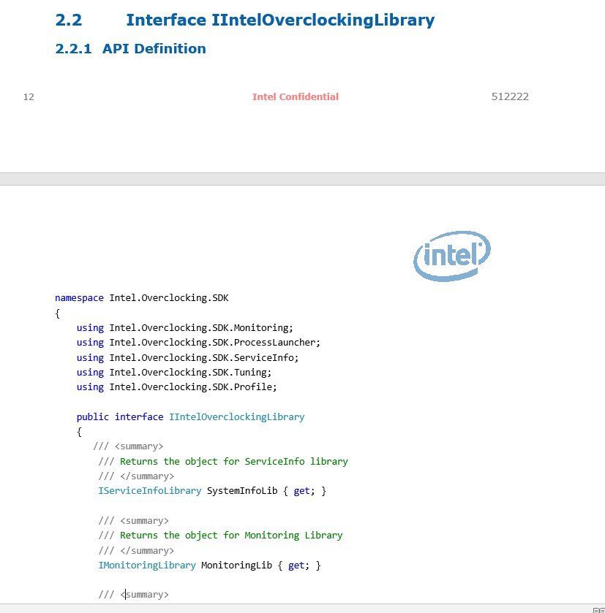Click the type "IServiceInfoLibrary"
This screenshot has height=613, width=605.
coord(149,491)
